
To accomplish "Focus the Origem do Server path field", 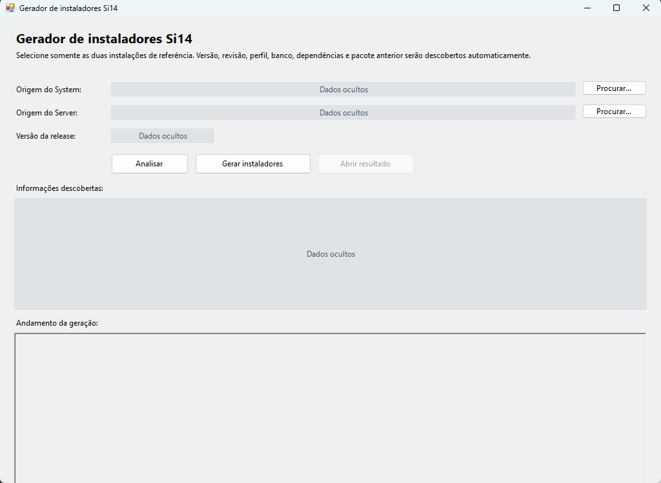I will click(x=343, y=112).
